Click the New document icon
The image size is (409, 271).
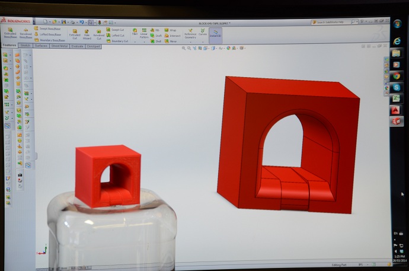click(46, 21)
